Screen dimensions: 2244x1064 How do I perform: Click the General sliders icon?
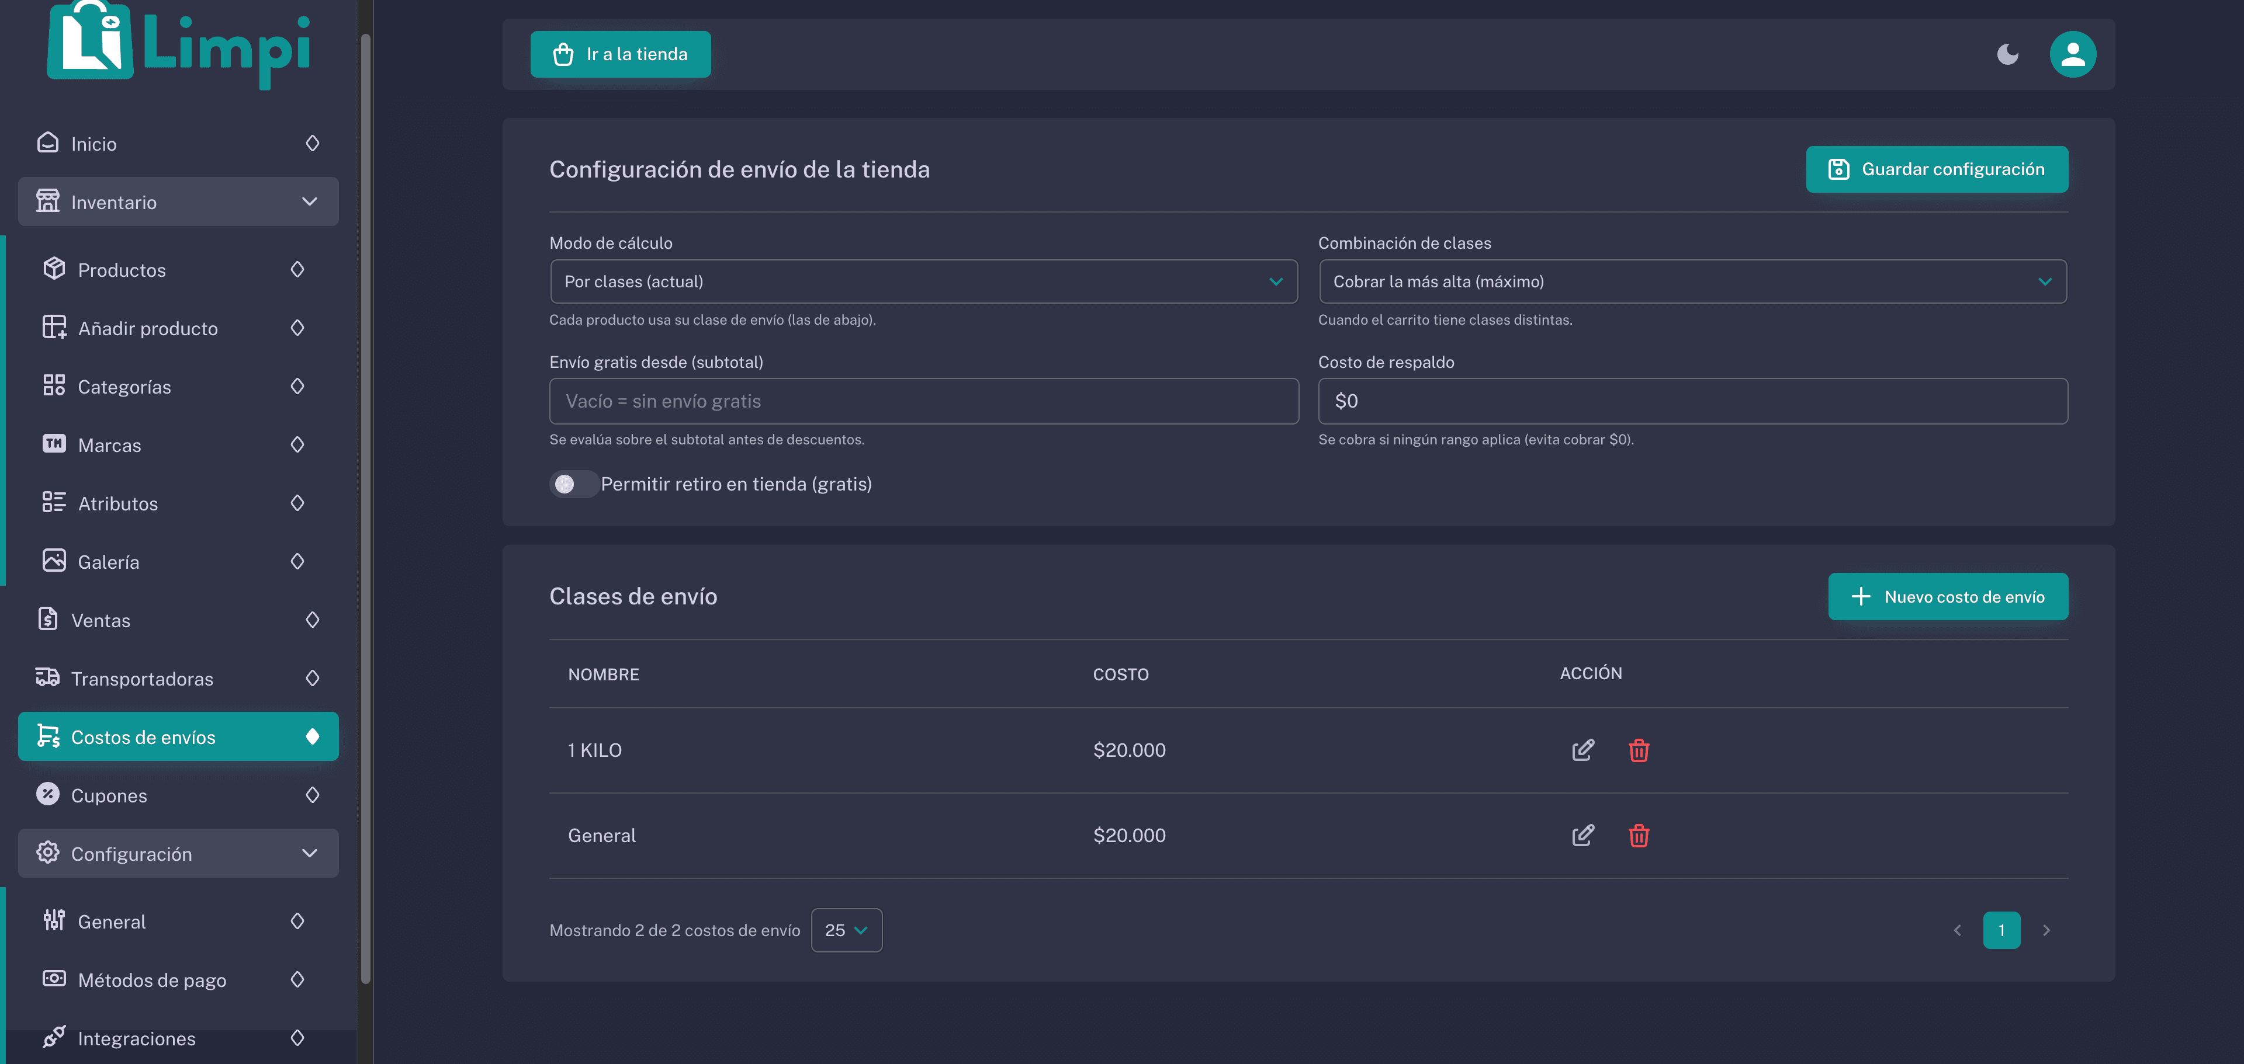(x=54, y=920)
